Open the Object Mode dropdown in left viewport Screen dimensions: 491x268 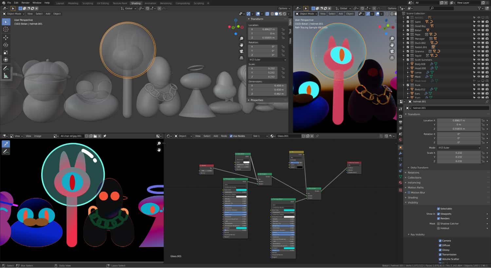point(14,14)
